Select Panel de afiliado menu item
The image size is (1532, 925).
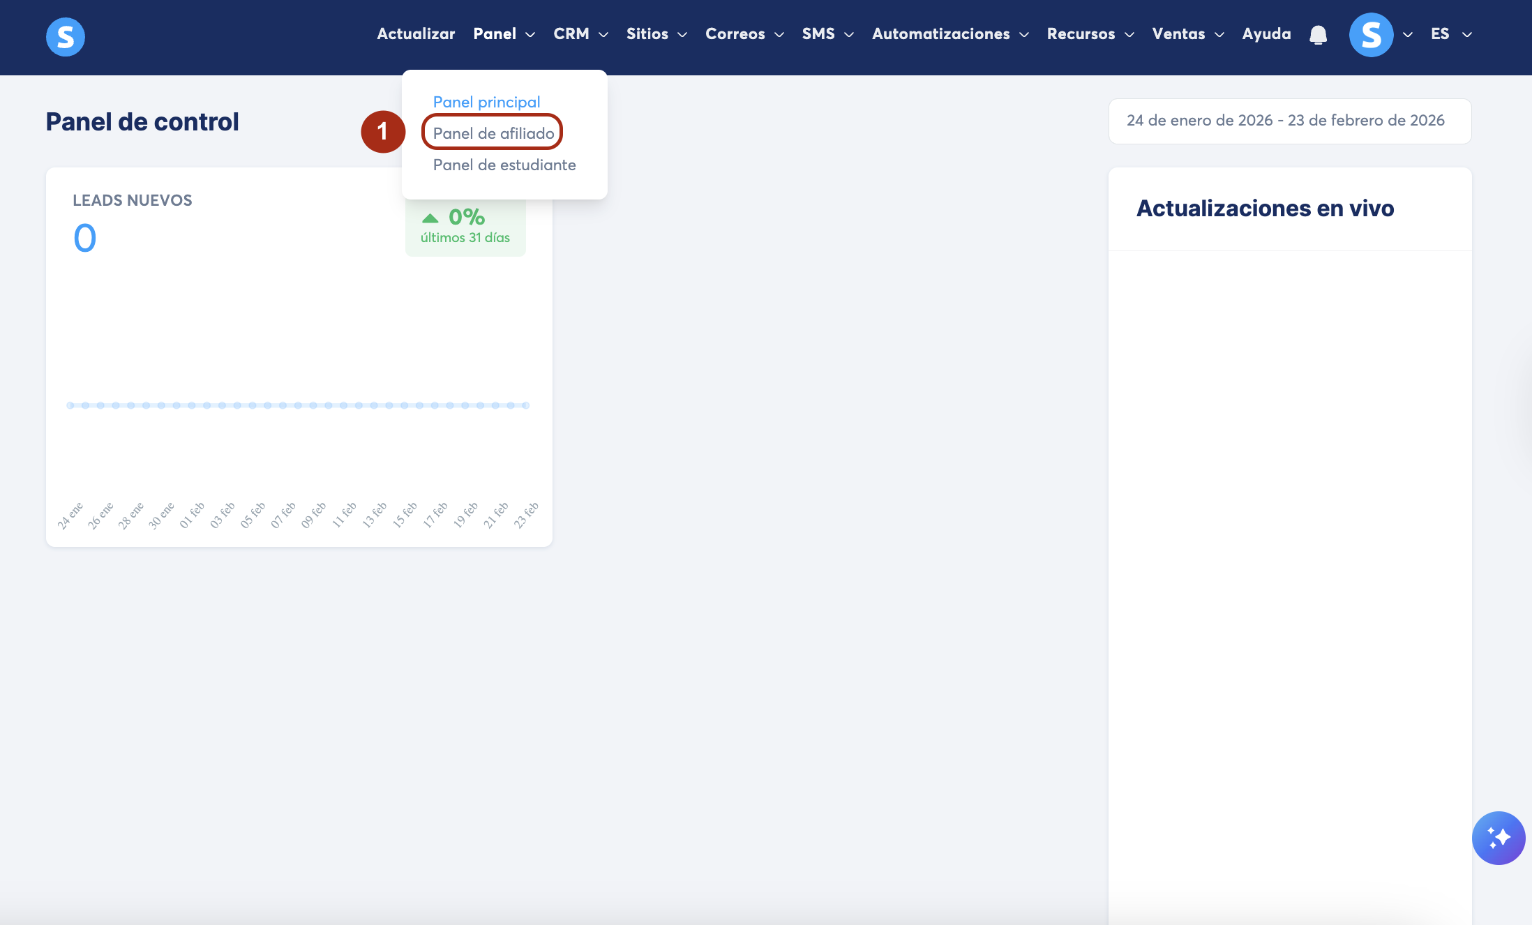point(493,133)
